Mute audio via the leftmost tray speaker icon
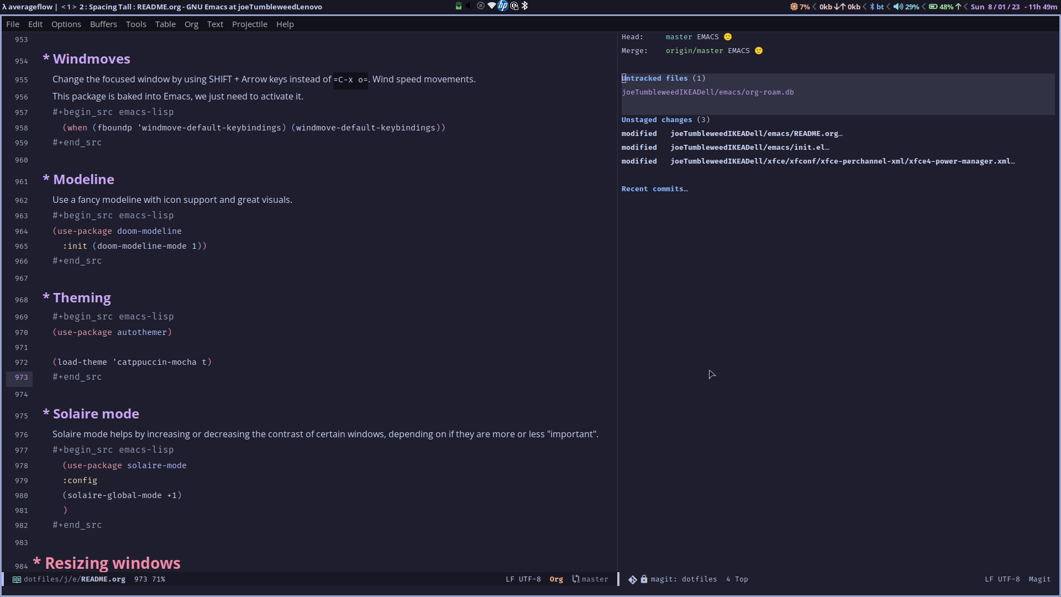This screenshot has height=597, width=1061. click(469, 6)
